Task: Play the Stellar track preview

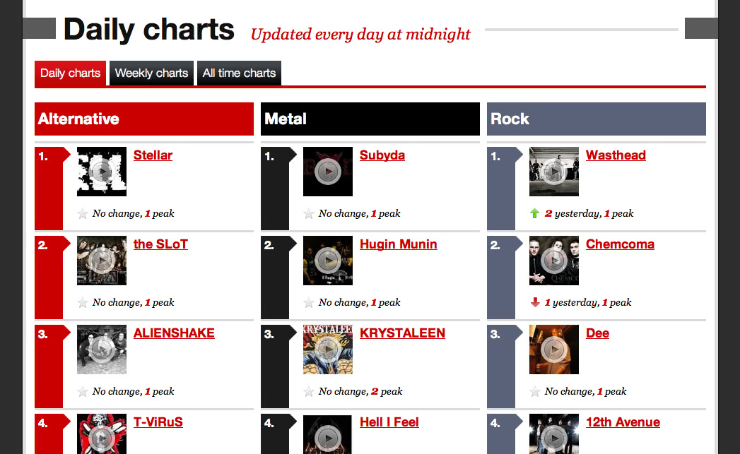Action: (102, 172)
